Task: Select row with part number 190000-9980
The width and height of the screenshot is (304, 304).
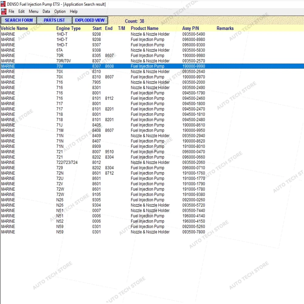Action: click(152, 55)
